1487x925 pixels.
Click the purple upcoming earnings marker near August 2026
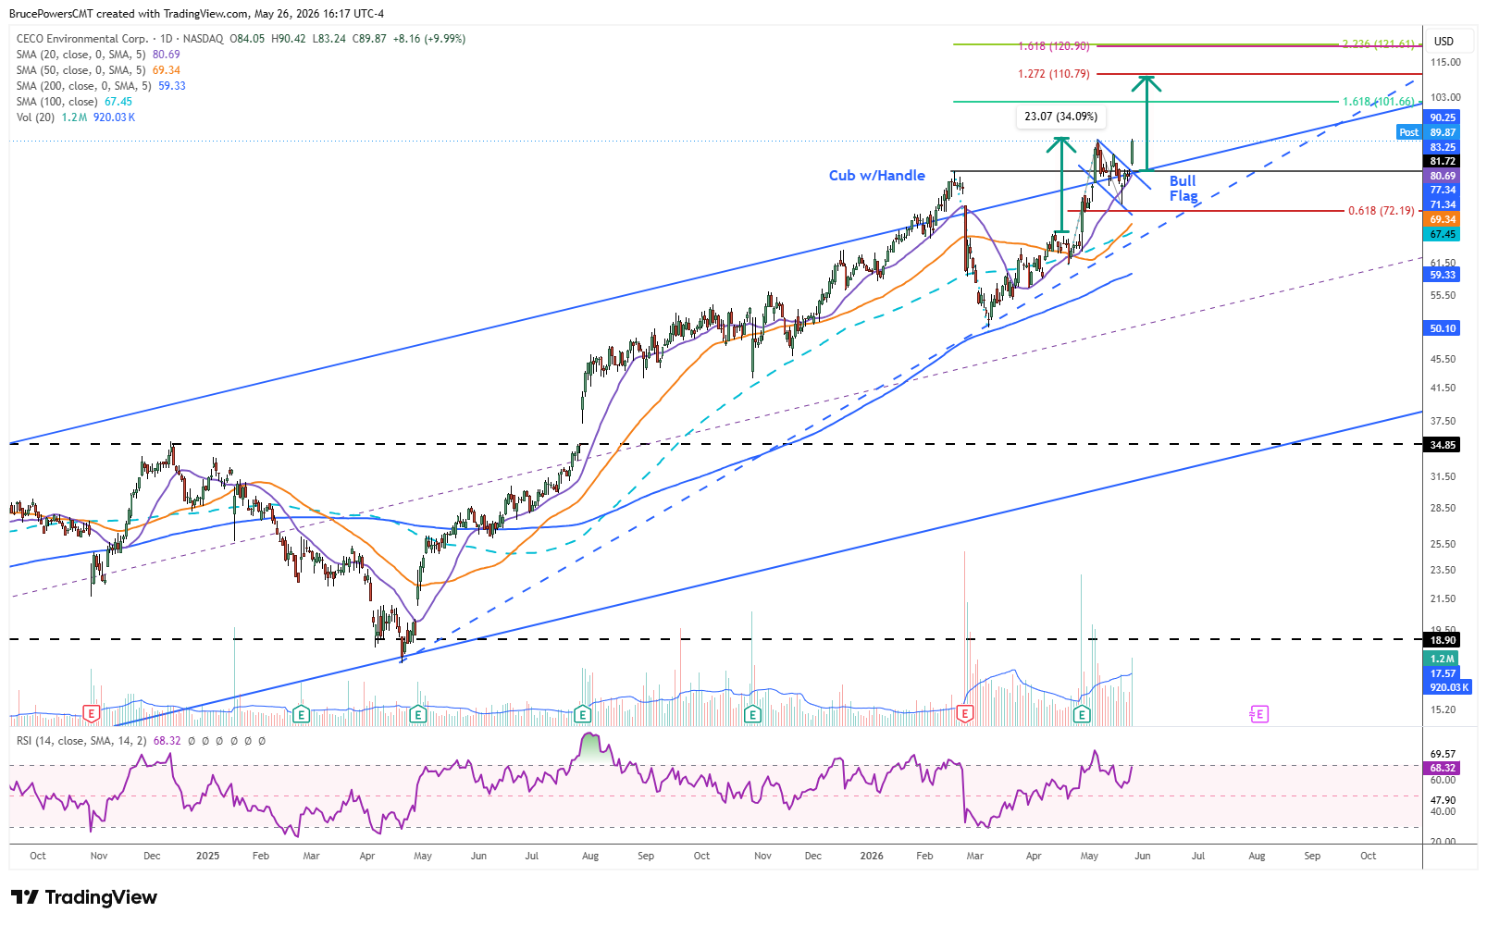pos(1259,713)
